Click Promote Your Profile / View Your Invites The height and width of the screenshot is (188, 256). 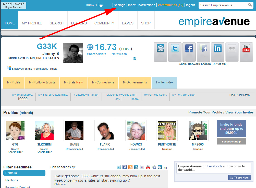pos(221,112)
